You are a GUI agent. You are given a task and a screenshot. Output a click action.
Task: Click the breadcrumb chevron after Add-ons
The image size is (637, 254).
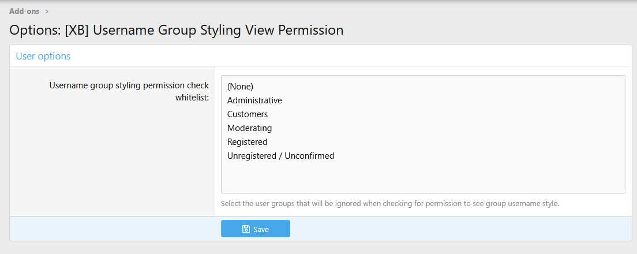pos(47,11)
